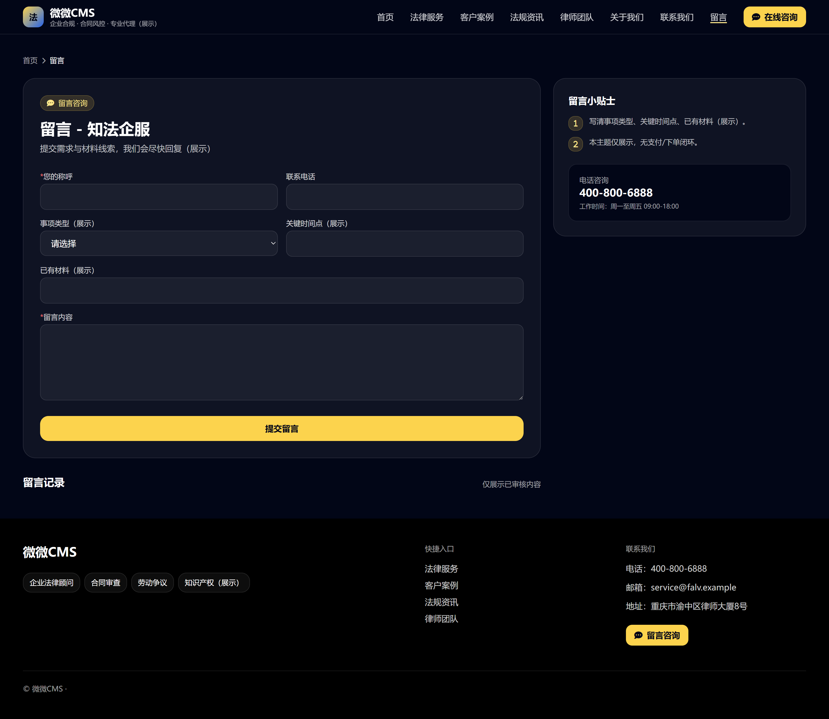The width and height of the screenshot is (829, 719).
Task: Open the 事项类型 dropdown
Action: (159, 243)
